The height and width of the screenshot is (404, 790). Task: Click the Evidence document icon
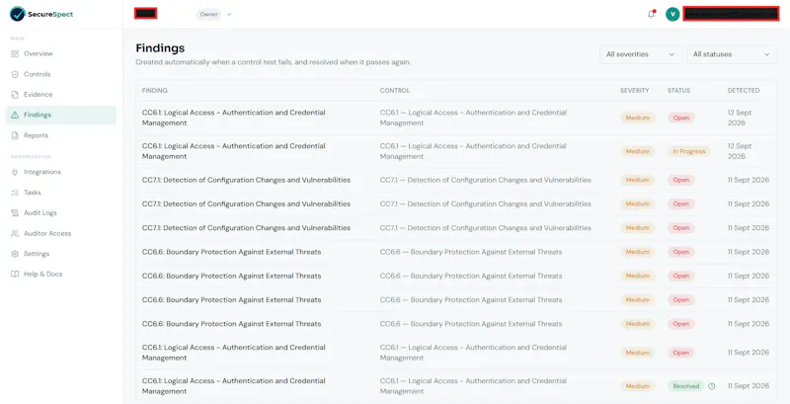point(15,94)
